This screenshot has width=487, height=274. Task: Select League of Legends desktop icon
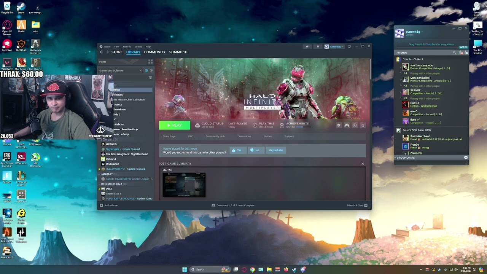point(21,178)
